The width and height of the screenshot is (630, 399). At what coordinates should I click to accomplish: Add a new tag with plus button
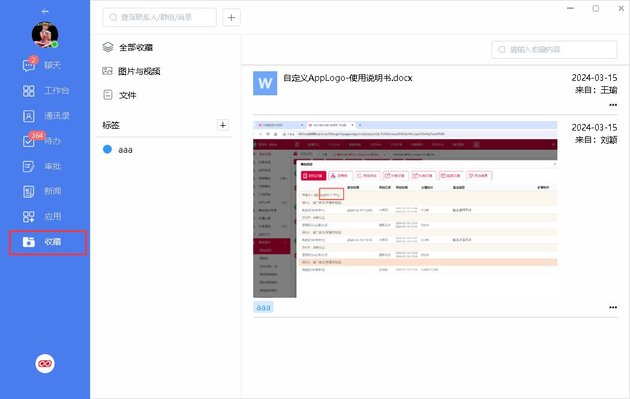[x=223, y=125]
